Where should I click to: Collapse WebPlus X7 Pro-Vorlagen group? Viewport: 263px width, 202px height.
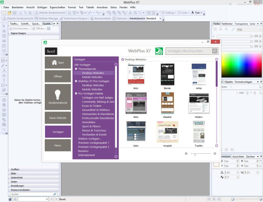(x=76, y=81)
